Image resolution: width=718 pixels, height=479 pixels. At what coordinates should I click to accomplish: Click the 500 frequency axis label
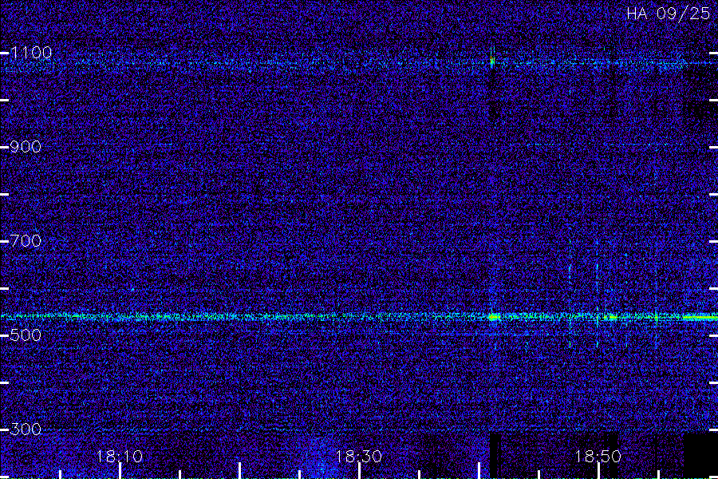[26, 335]
